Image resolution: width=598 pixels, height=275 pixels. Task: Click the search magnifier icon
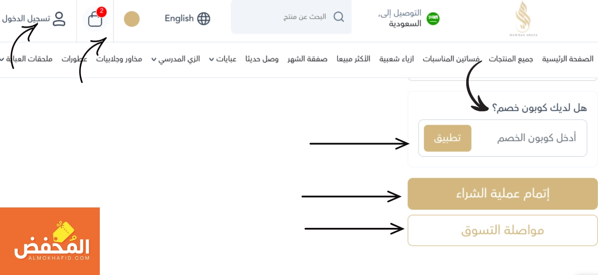[339, 17]
